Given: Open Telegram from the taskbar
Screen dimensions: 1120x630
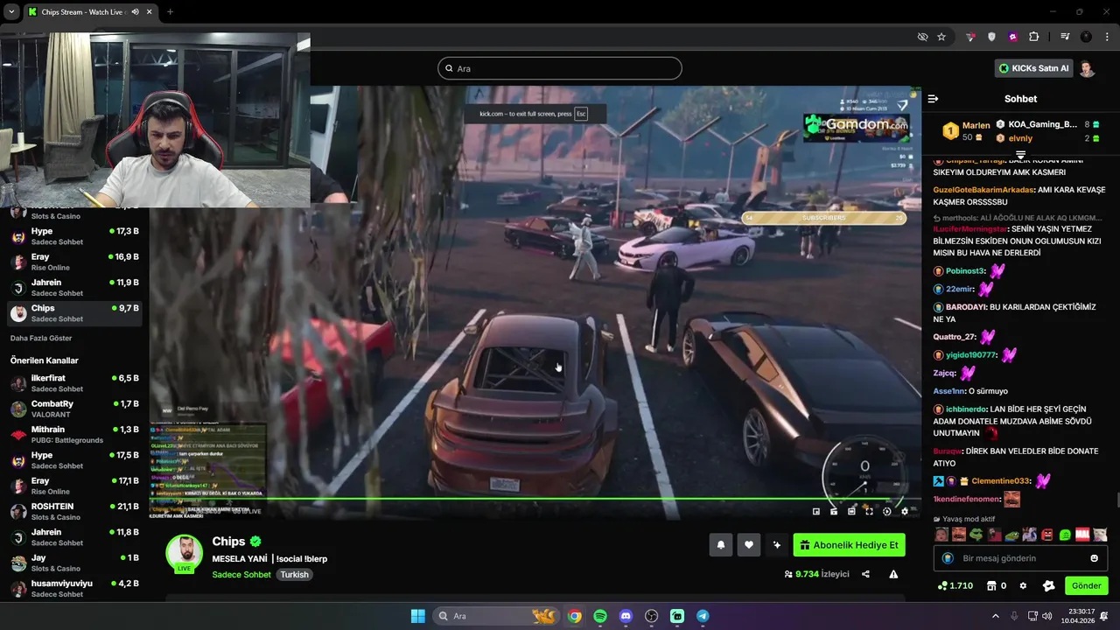Looking at the screenshot, I should tap(703, 616).
